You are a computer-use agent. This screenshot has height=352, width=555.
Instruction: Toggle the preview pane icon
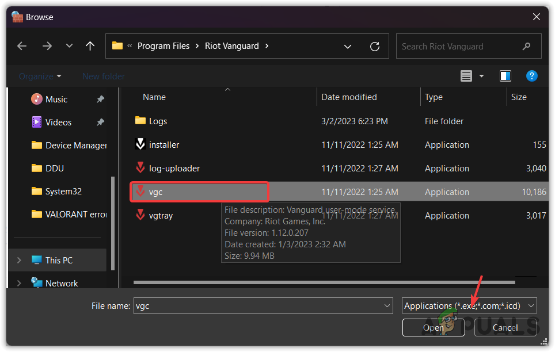pos(505,76)
